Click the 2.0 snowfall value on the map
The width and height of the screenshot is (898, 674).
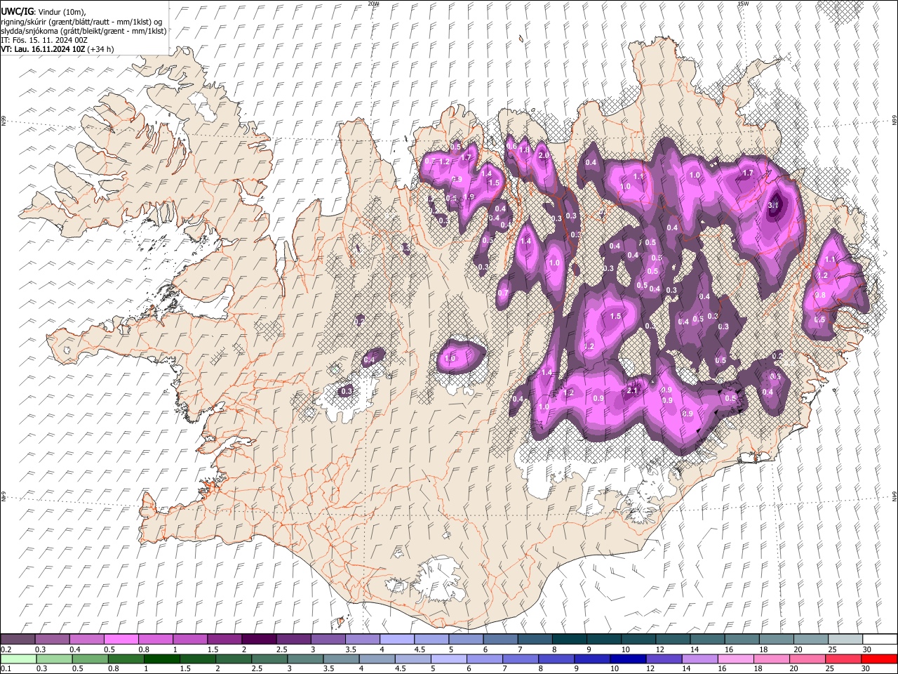click(543, 155)
